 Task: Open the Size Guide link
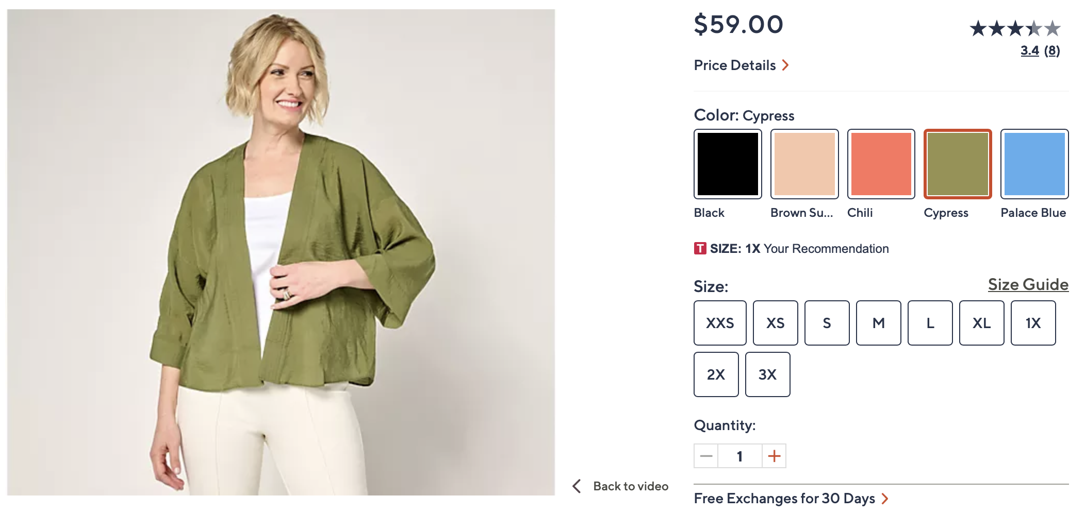[x=1028, y=284]
